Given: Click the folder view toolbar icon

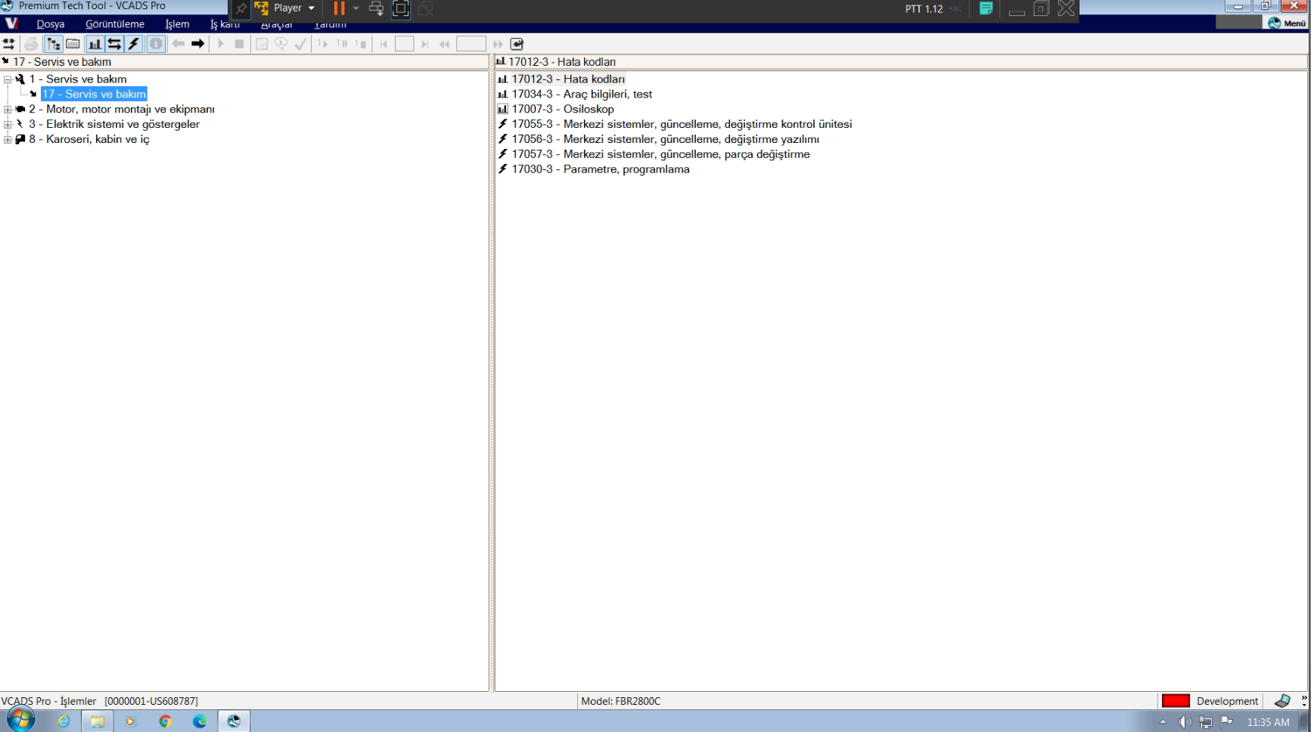Looking at the screenshot, I should click(73, 44).
